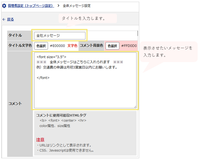Viewport: 199px width, 160px height.
Task: Click 色選択 button for タイトル文字色
Action: click(x=41, y=46)
